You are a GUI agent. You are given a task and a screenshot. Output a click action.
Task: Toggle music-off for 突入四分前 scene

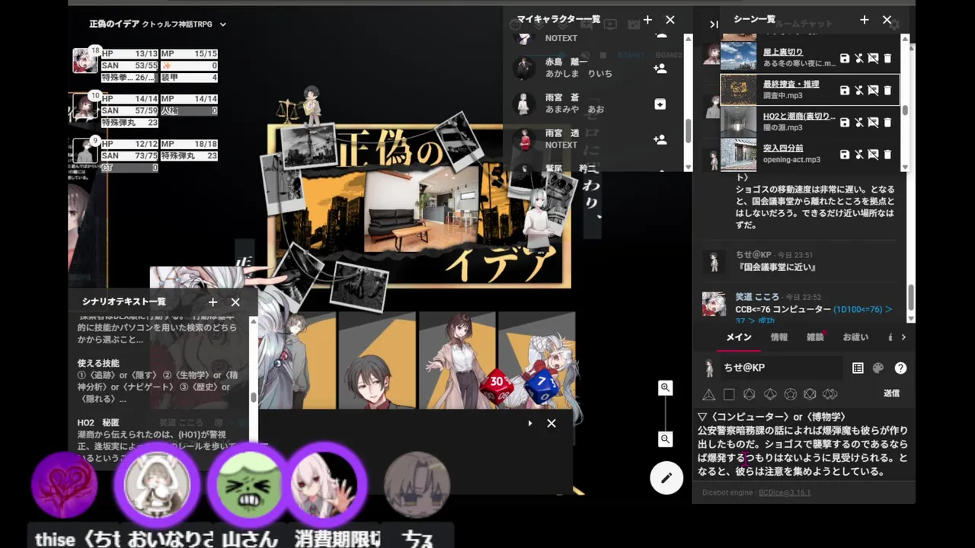click(x=858, y=155)
